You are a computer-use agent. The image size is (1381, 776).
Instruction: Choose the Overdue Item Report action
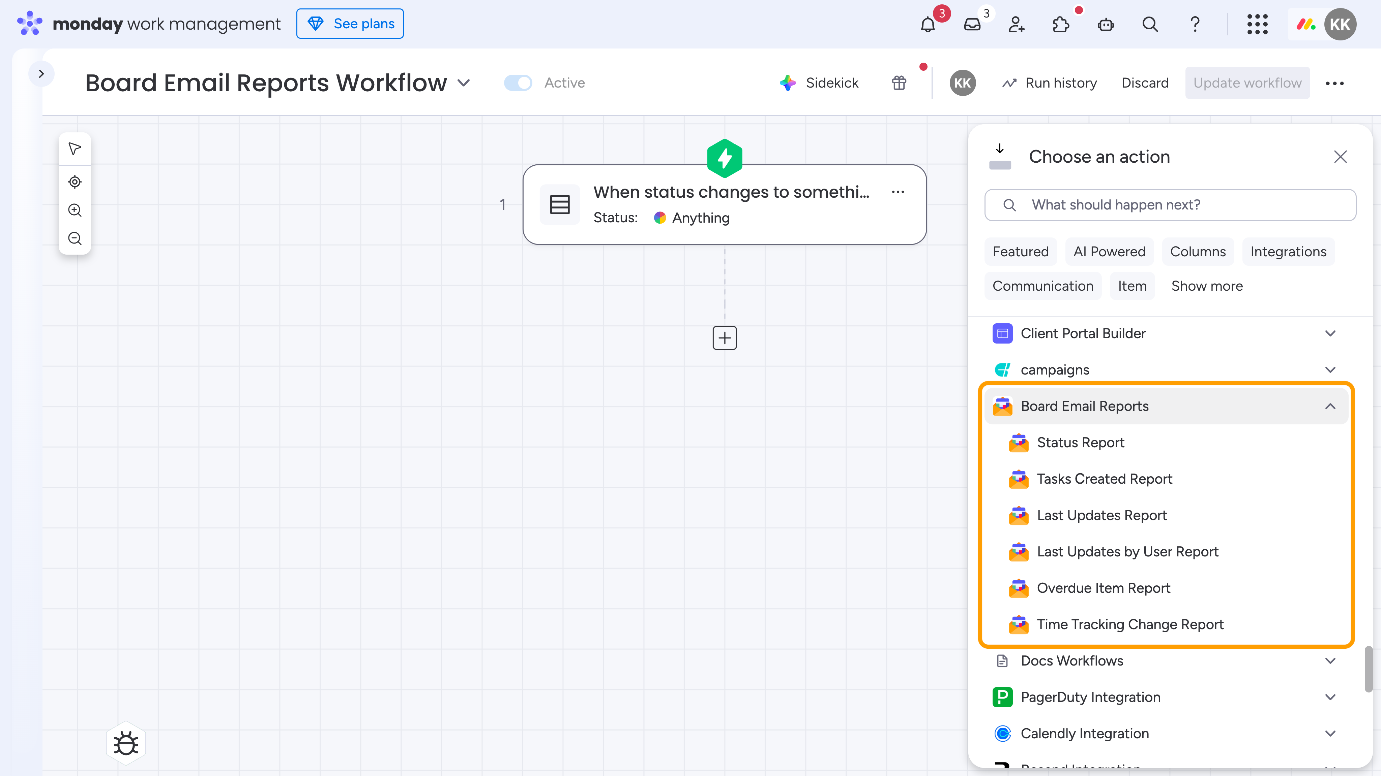pos(1103,588)
